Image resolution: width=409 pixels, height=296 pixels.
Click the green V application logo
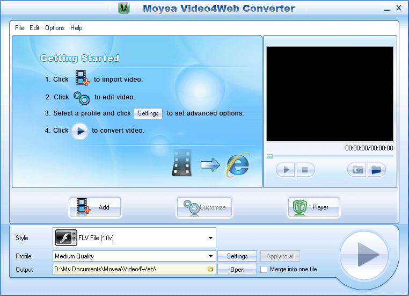124,8
